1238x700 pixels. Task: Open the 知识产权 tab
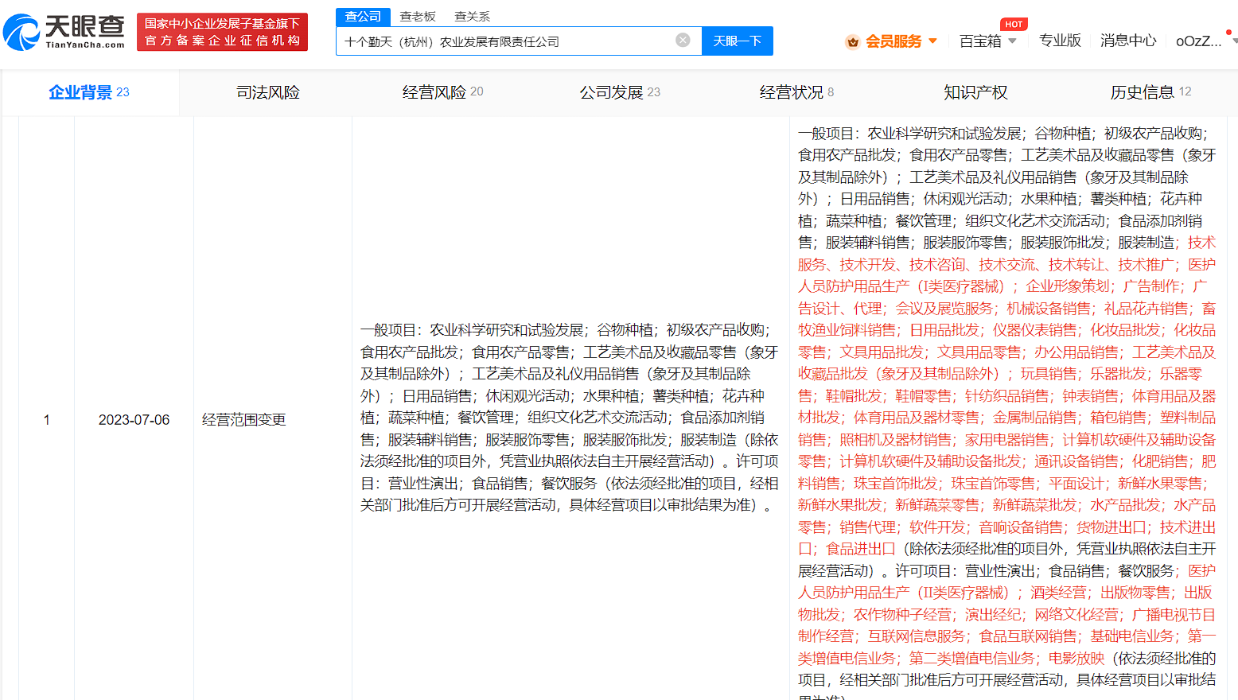point(975,91)
